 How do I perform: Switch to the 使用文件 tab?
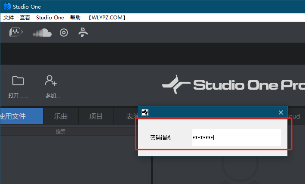(22, 116)
